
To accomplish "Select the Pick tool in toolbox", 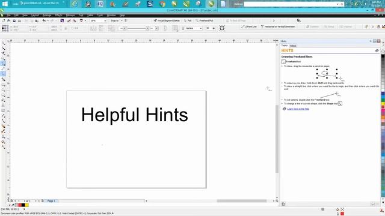I will point(3,43).
